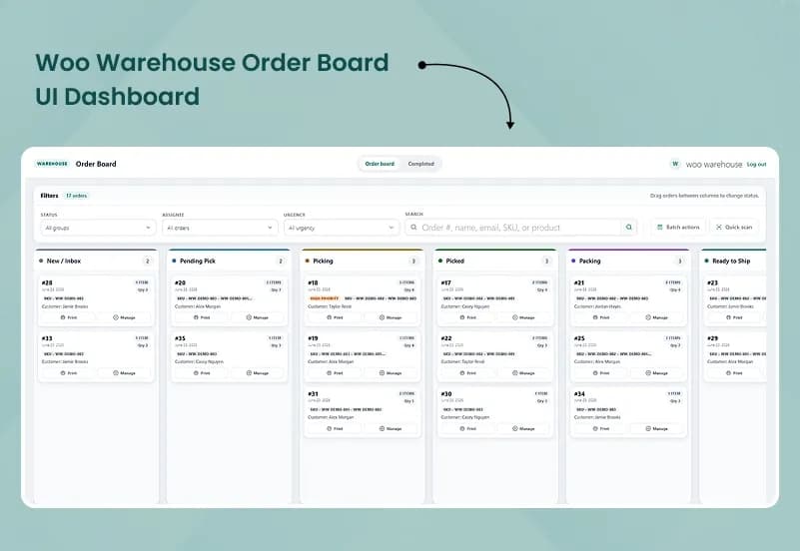Start a Quick scan

(734, 227)
